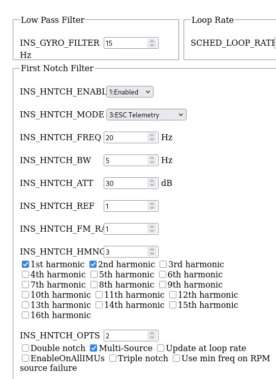276x379 pixels.
Task: Check the 8th harmonic checkbox
Action: click(94, 285)
